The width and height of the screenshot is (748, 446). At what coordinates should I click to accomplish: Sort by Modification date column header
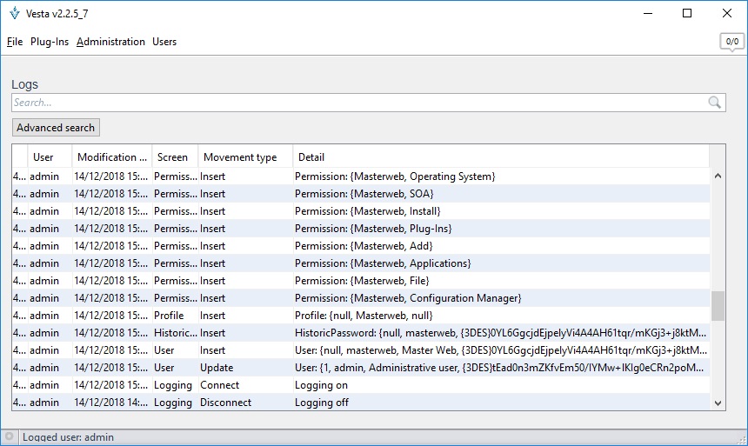point(112,157)
